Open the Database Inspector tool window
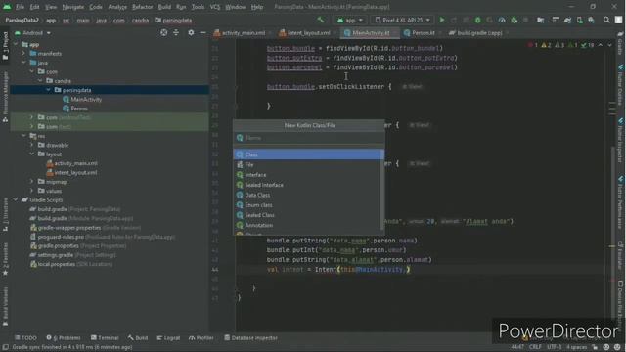The width and height of the screenshot is (626, 352). [x=250, y=338]
